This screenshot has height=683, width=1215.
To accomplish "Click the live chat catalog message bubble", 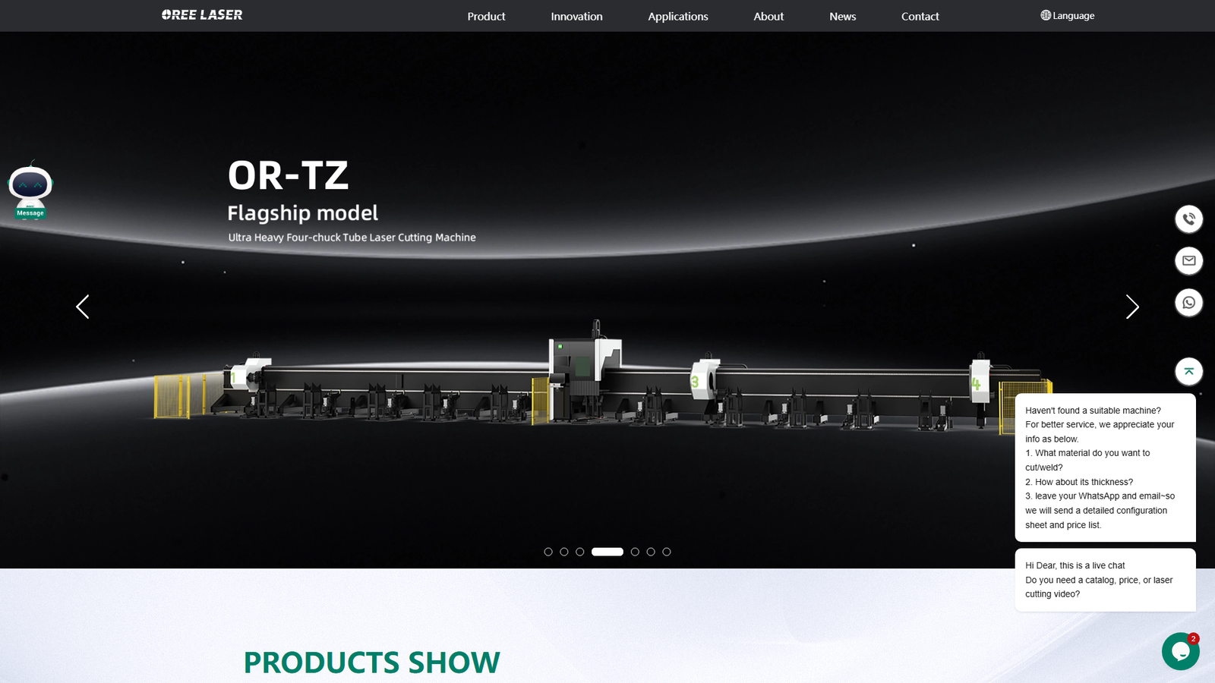I will 1105,580.
